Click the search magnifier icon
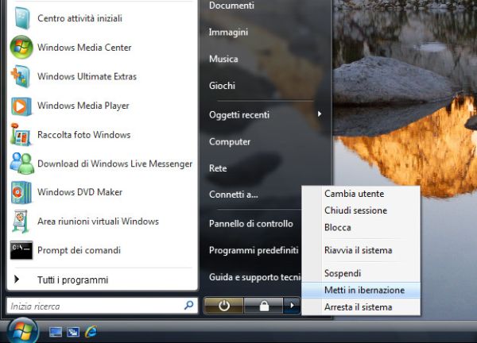The height and width of the screenshot is (343, 477). point(188,305)
